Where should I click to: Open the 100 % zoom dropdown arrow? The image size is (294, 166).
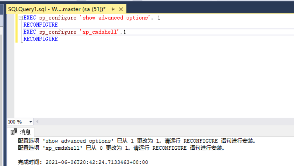click(x=30, y=122)
